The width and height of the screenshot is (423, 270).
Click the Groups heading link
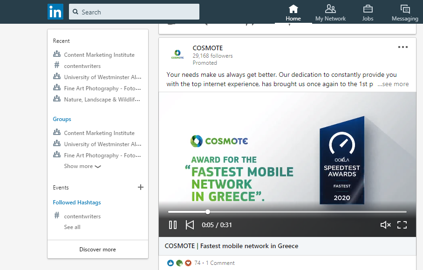point(62,119)
